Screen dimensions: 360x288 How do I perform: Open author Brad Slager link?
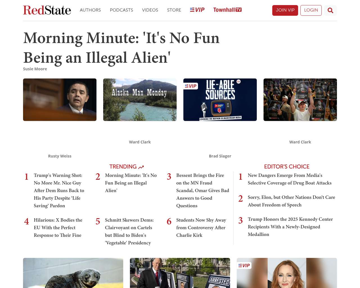220,156
